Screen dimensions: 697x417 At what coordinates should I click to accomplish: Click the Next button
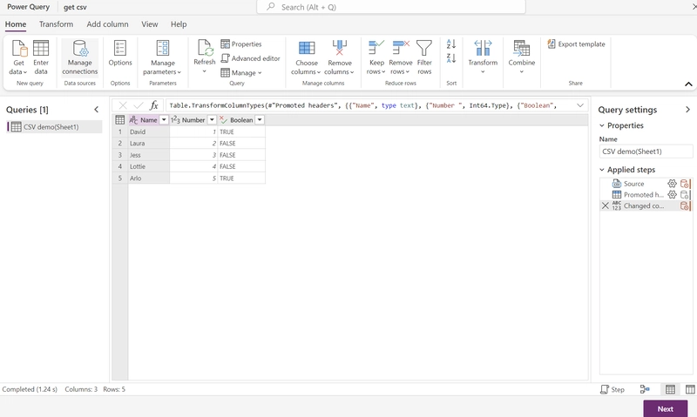click(x=666, y=409)
